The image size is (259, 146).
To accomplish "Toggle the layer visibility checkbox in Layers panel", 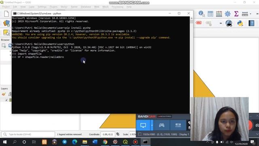I will pyautogui.click(x=6, y=100).
